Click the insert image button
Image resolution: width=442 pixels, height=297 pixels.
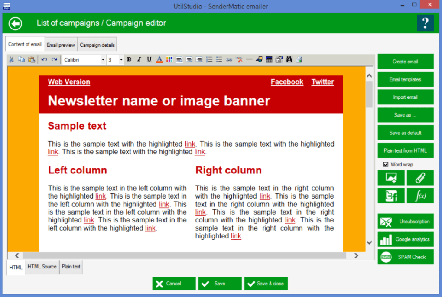[x=391, y=178]
